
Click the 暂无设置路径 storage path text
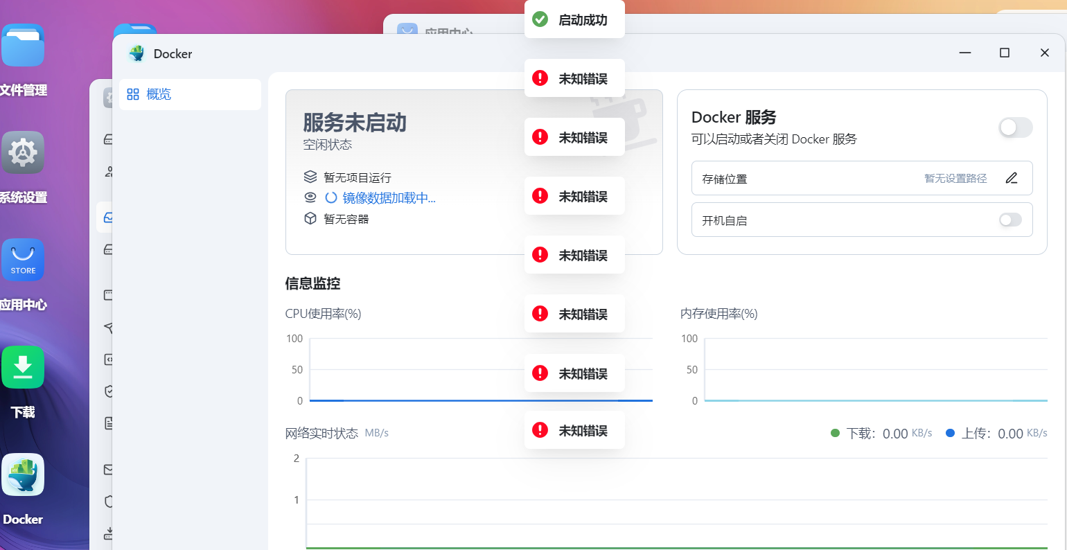coord(955,179)
